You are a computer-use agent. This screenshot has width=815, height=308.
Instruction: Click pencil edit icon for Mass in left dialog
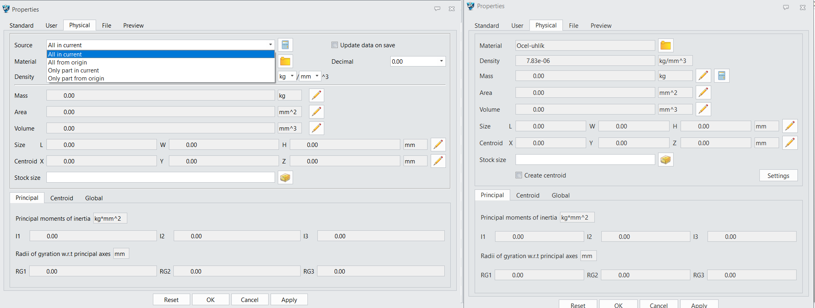point(316,95)
